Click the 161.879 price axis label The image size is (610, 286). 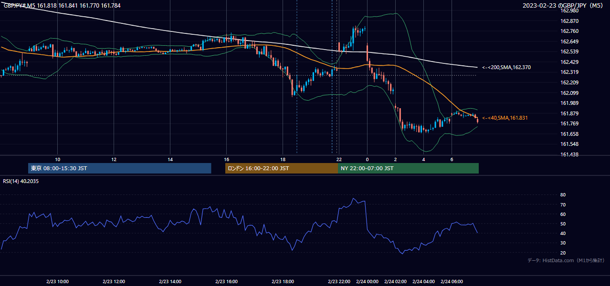(569, 113)
